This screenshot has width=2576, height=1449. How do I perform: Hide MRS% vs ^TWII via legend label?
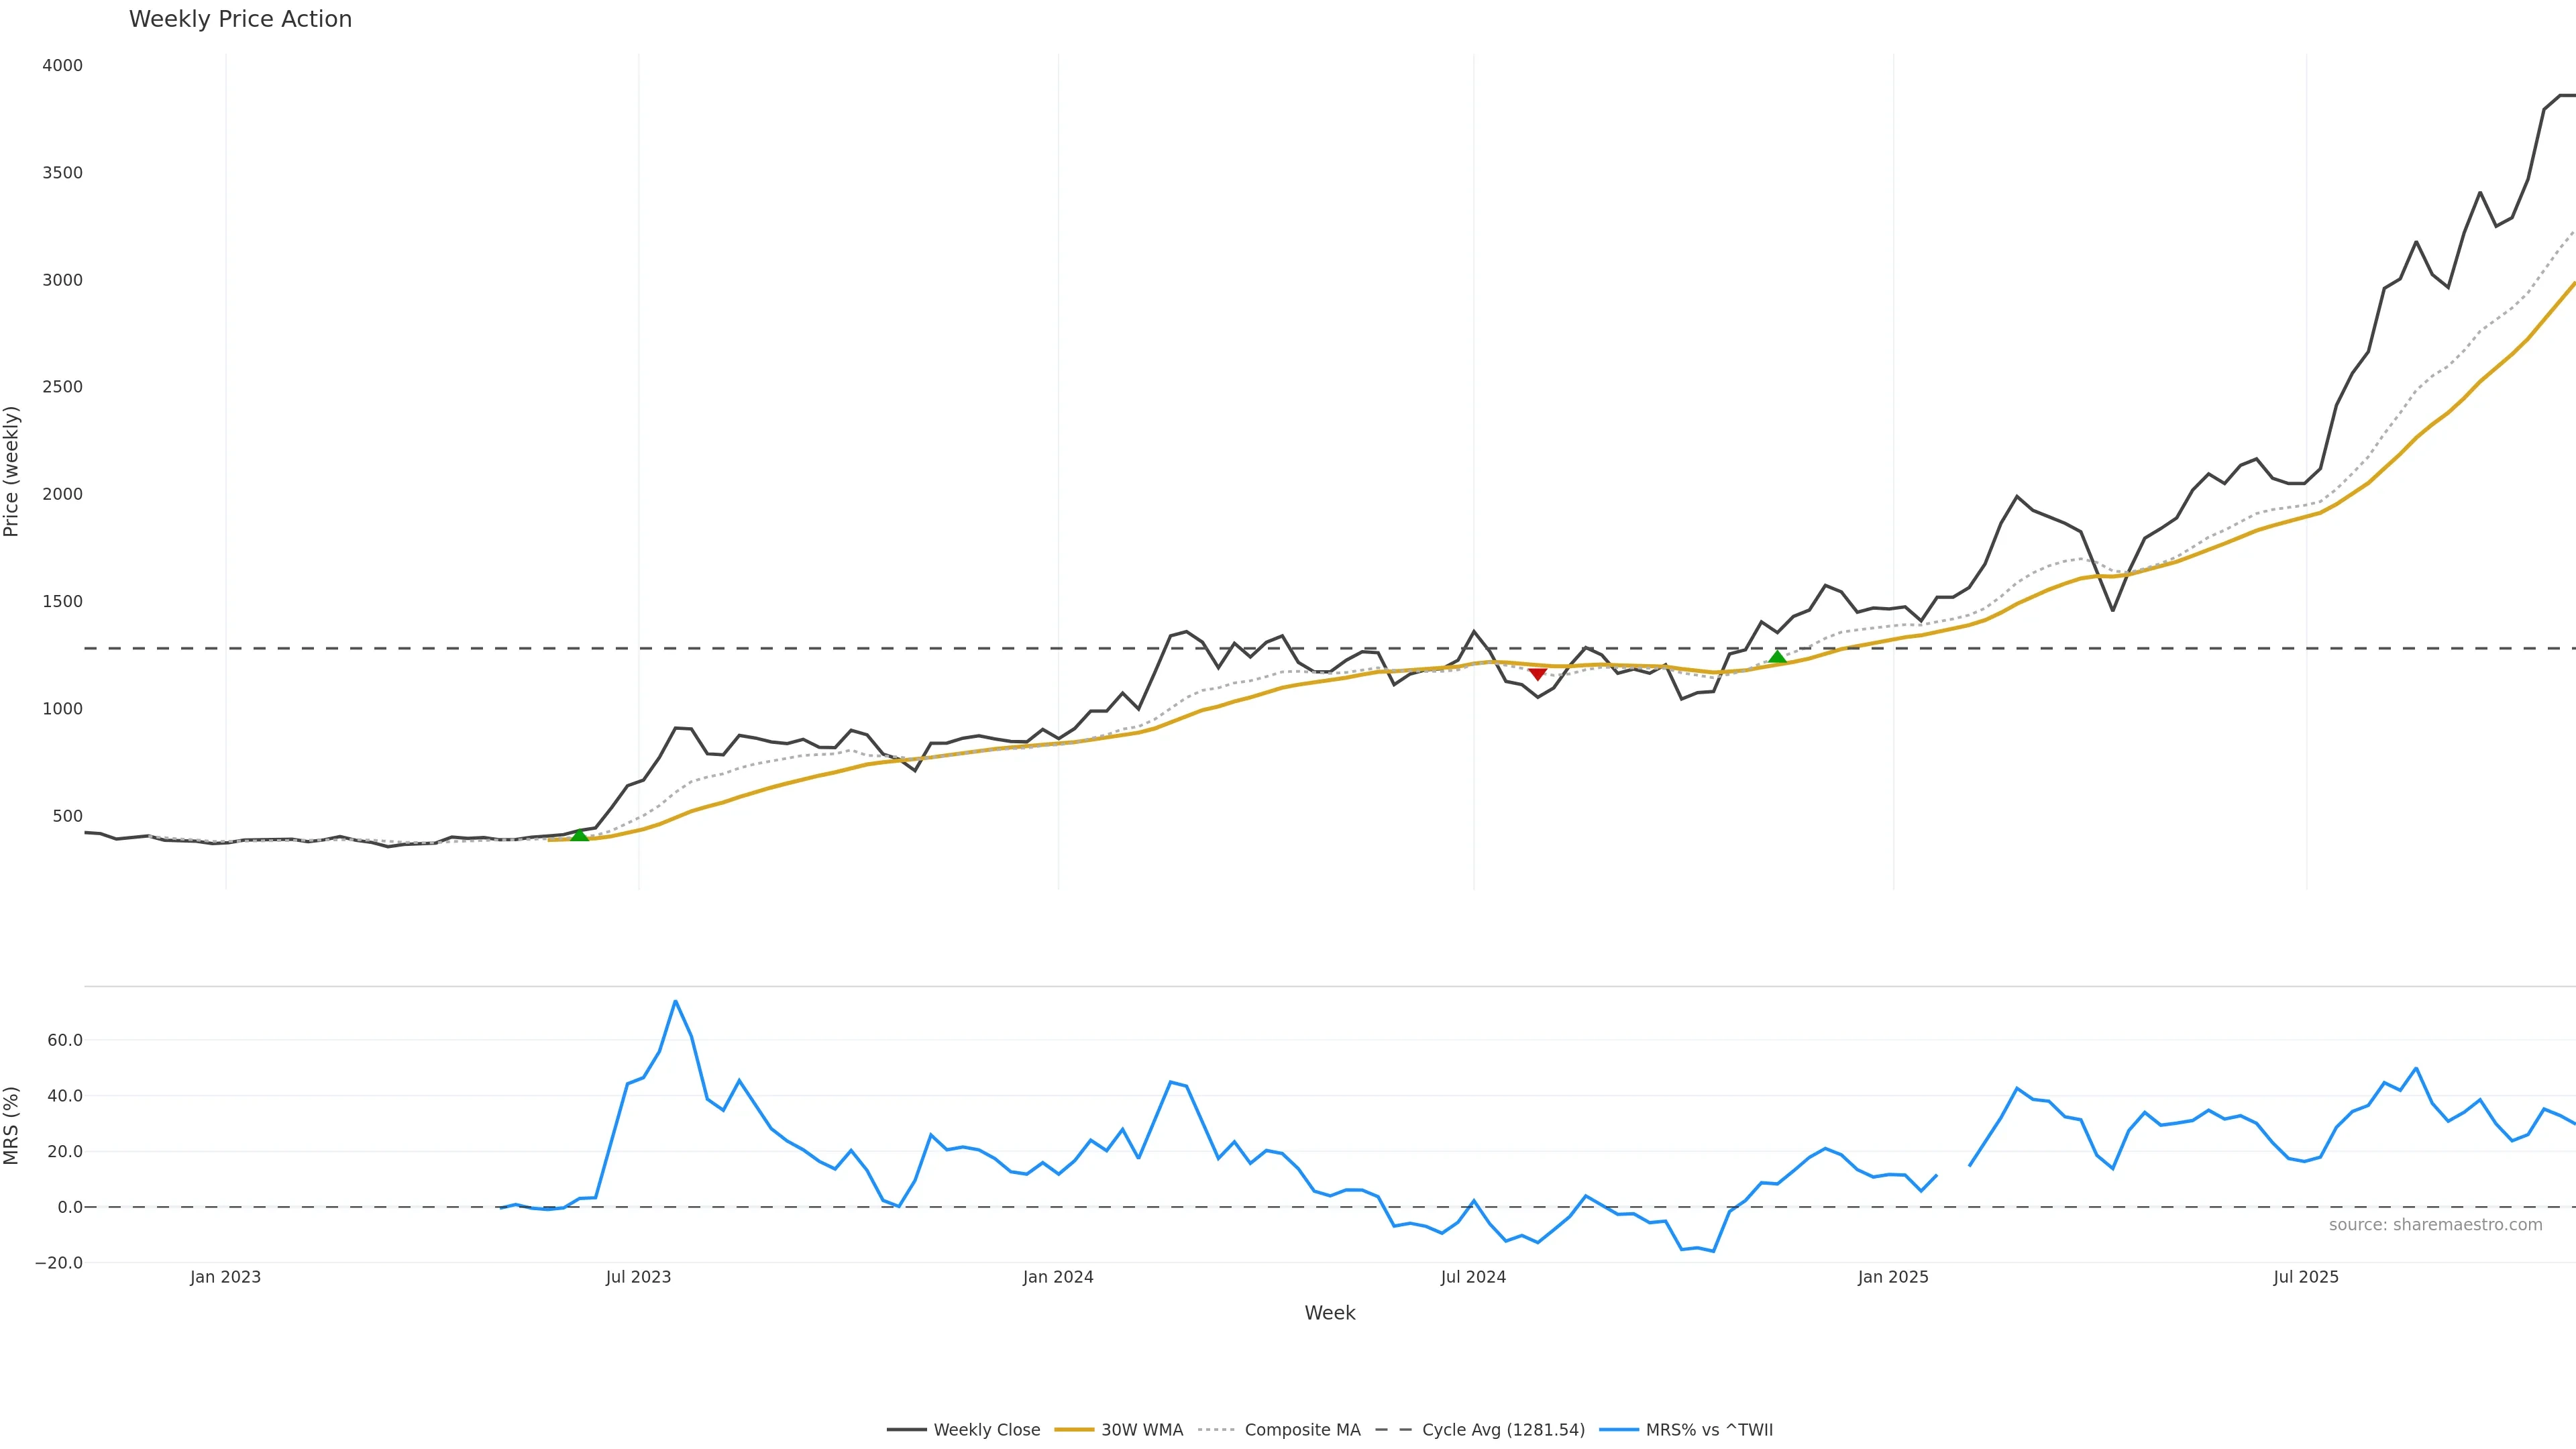pyautogui.click(x=1709, y=1430)
